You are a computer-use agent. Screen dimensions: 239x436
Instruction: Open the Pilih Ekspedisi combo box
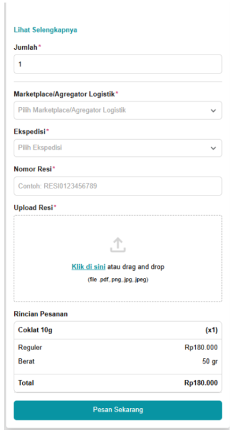click(x=118, y=148)
